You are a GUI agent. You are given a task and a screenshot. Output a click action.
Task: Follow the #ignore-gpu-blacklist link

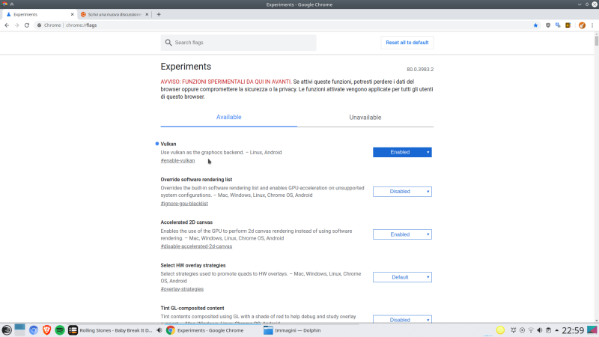tap(184, 203)
